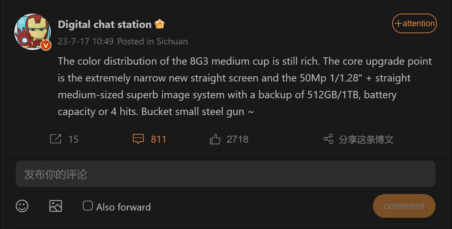
Task: Click the Iron Man avatar thumbnail
Action: [31, 31]
